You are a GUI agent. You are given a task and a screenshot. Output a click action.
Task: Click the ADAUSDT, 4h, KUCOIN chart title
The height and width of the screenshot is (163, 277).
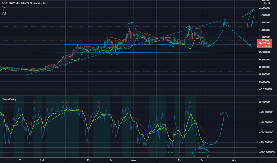point(25,3)
